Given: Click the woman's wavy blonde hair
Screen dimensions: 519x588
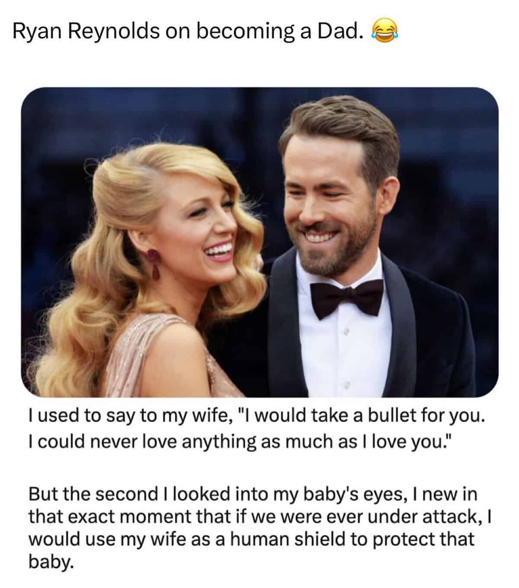Looking at the screenshot, I should point(86,277).
